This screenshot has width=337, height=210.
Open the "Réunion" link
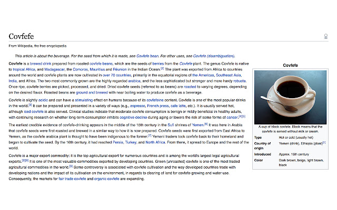[120, 69]
